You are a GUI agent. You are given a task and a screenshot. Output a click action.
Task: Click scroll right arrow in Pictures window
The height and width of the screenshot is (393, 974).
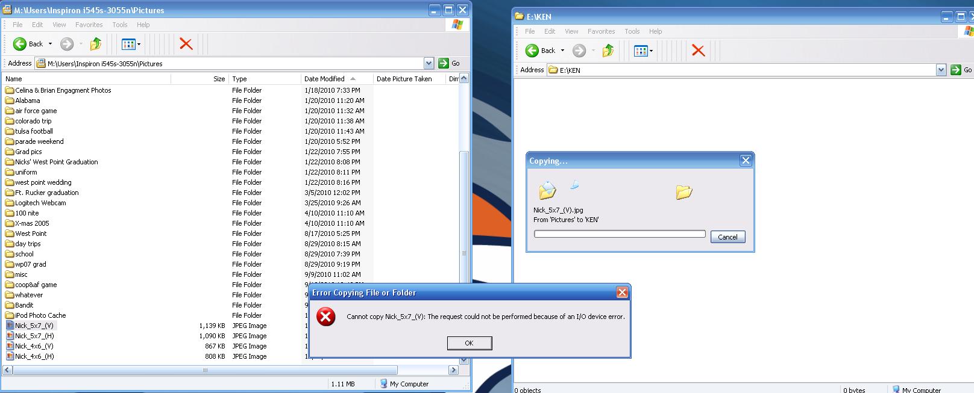tap(454, 370)
